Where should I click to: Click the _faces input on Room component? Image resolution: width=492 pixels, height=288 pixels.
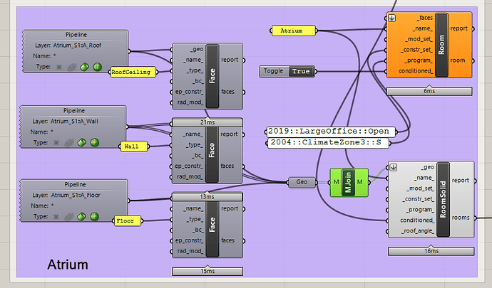pyautogui.click(x=425, y=18)
